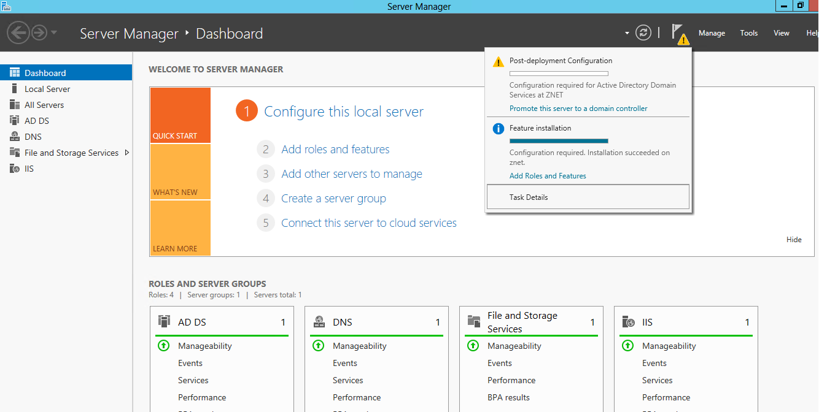Image resolution: width=819 pixels, height=412 pixels.
Task: Click All Servers sidebar icon
Action: click(15, 105)
